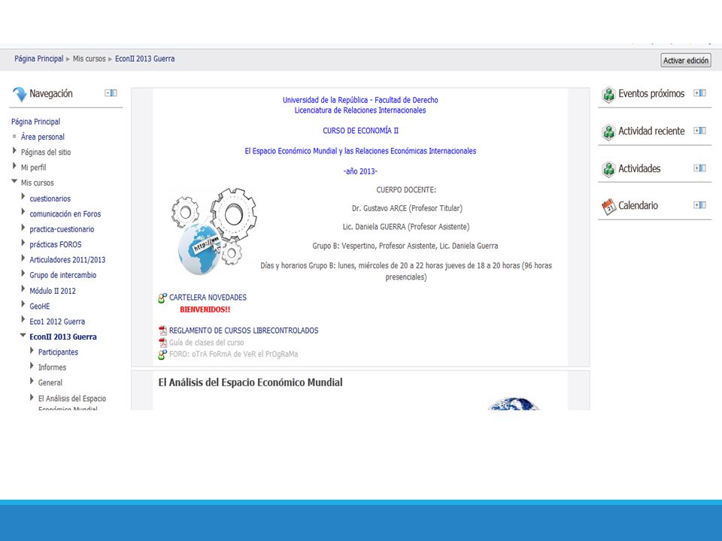The height and width of the screenshot is (541, 722).
Task: Open the comunicación en Foros course
Action: point(65,214)
